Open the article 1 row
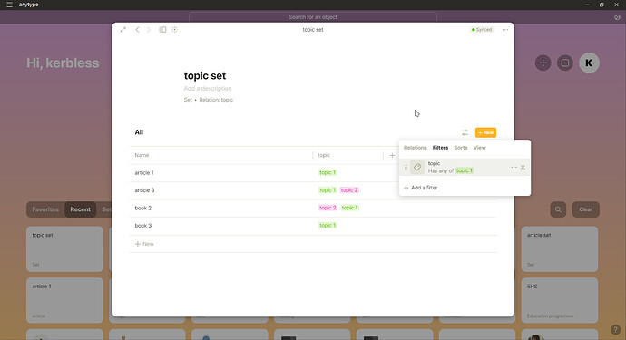Viewport: 626px width, 340px height. click(144, 173)
